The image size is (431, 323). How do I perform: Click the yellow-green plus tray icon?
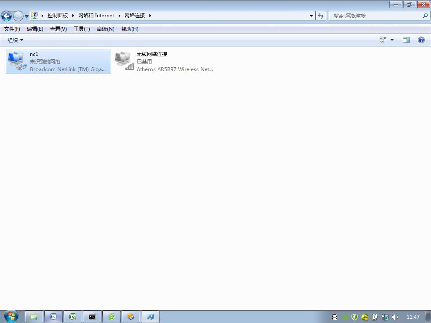coord(365,317)
